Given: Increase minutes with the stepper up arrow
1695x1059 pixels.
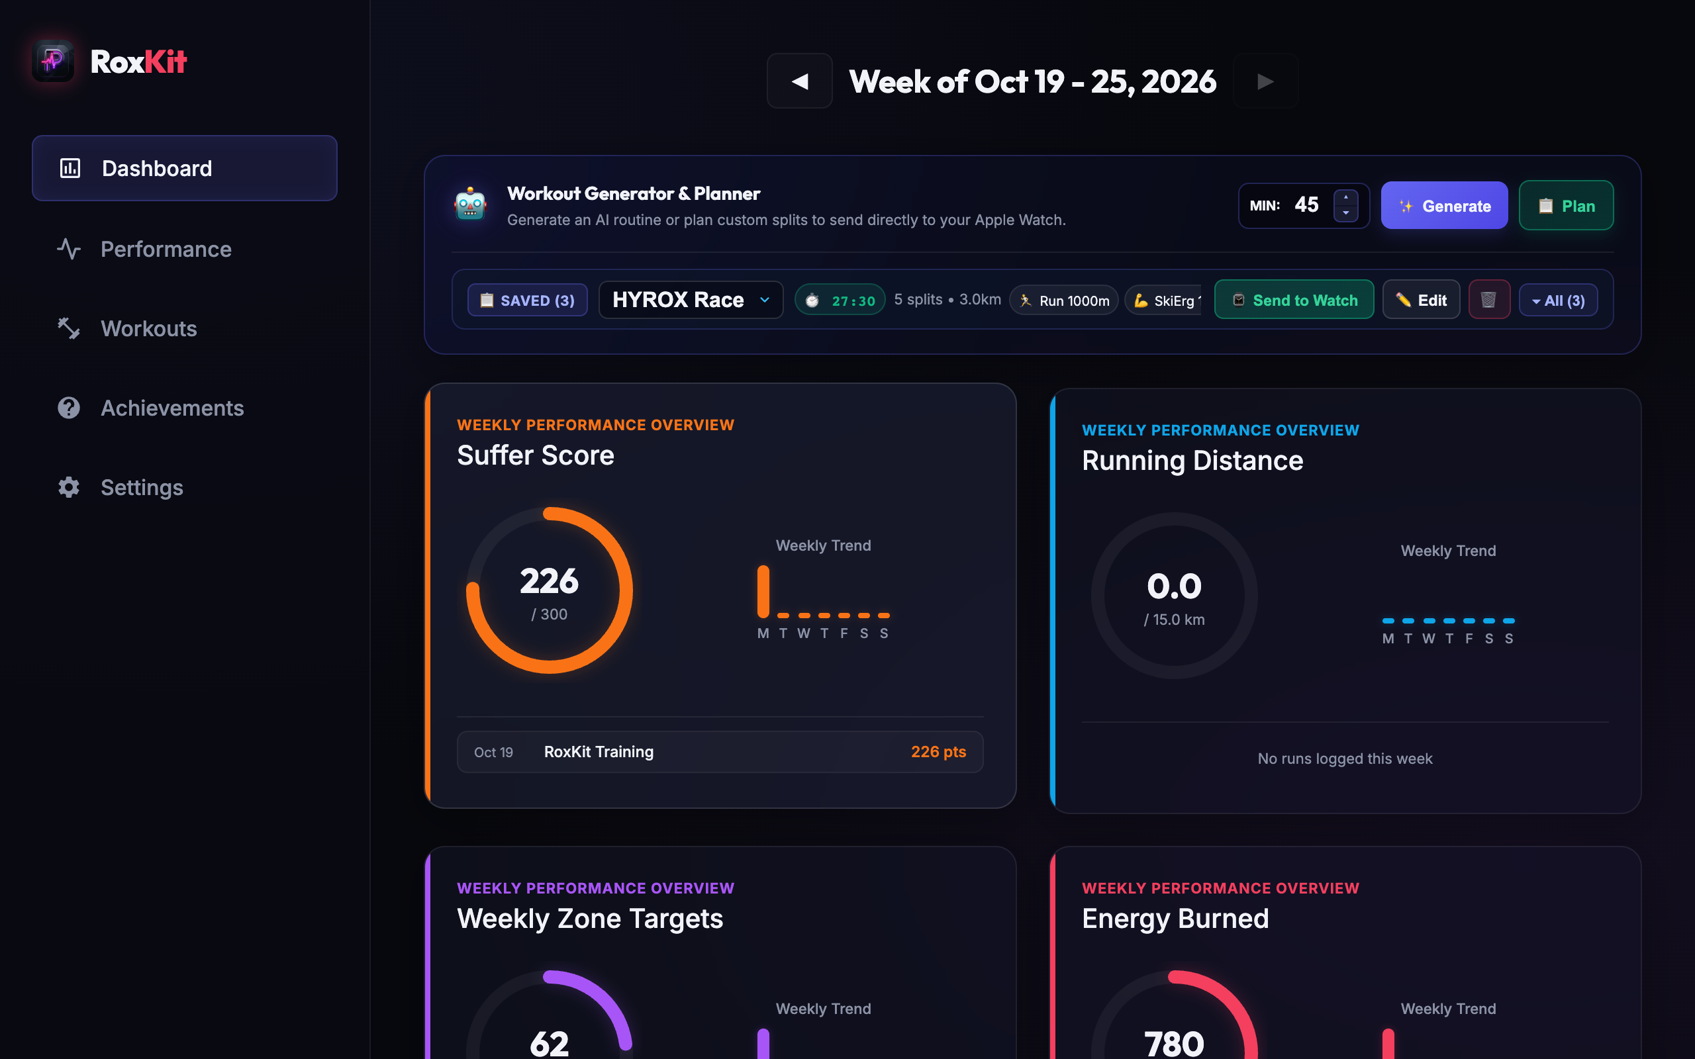Looking at the screenshot, I should 1345,197.
